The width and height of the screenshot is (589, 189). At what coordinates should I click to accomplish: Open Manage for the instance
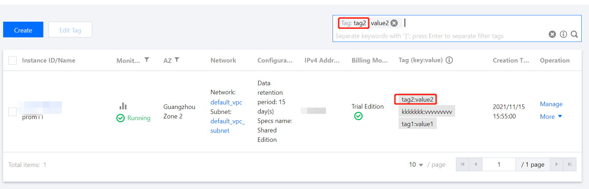[551, 104]
